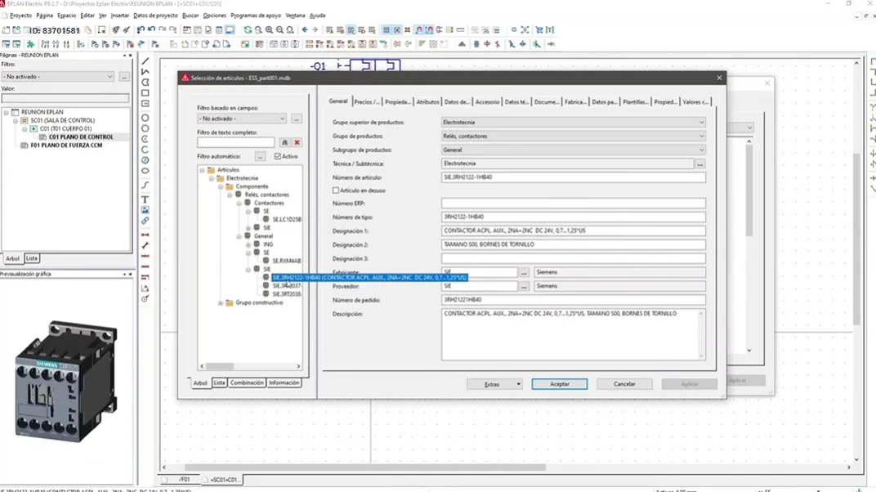Clear full-text filter with red X
This screenshot has height=492, width=876.
pyautogui.click(x=297, y=142)
